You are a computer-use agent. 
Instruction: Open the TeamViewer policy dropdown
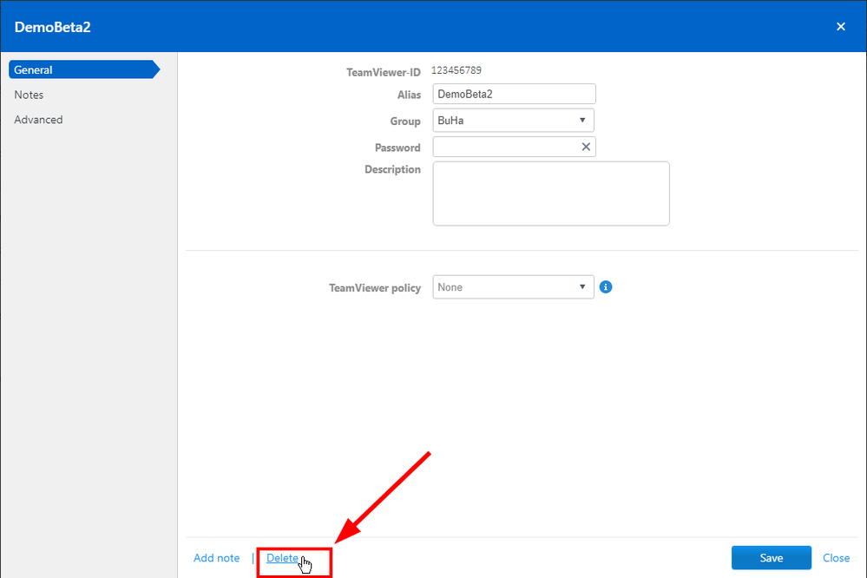click(x=513, y=287)
